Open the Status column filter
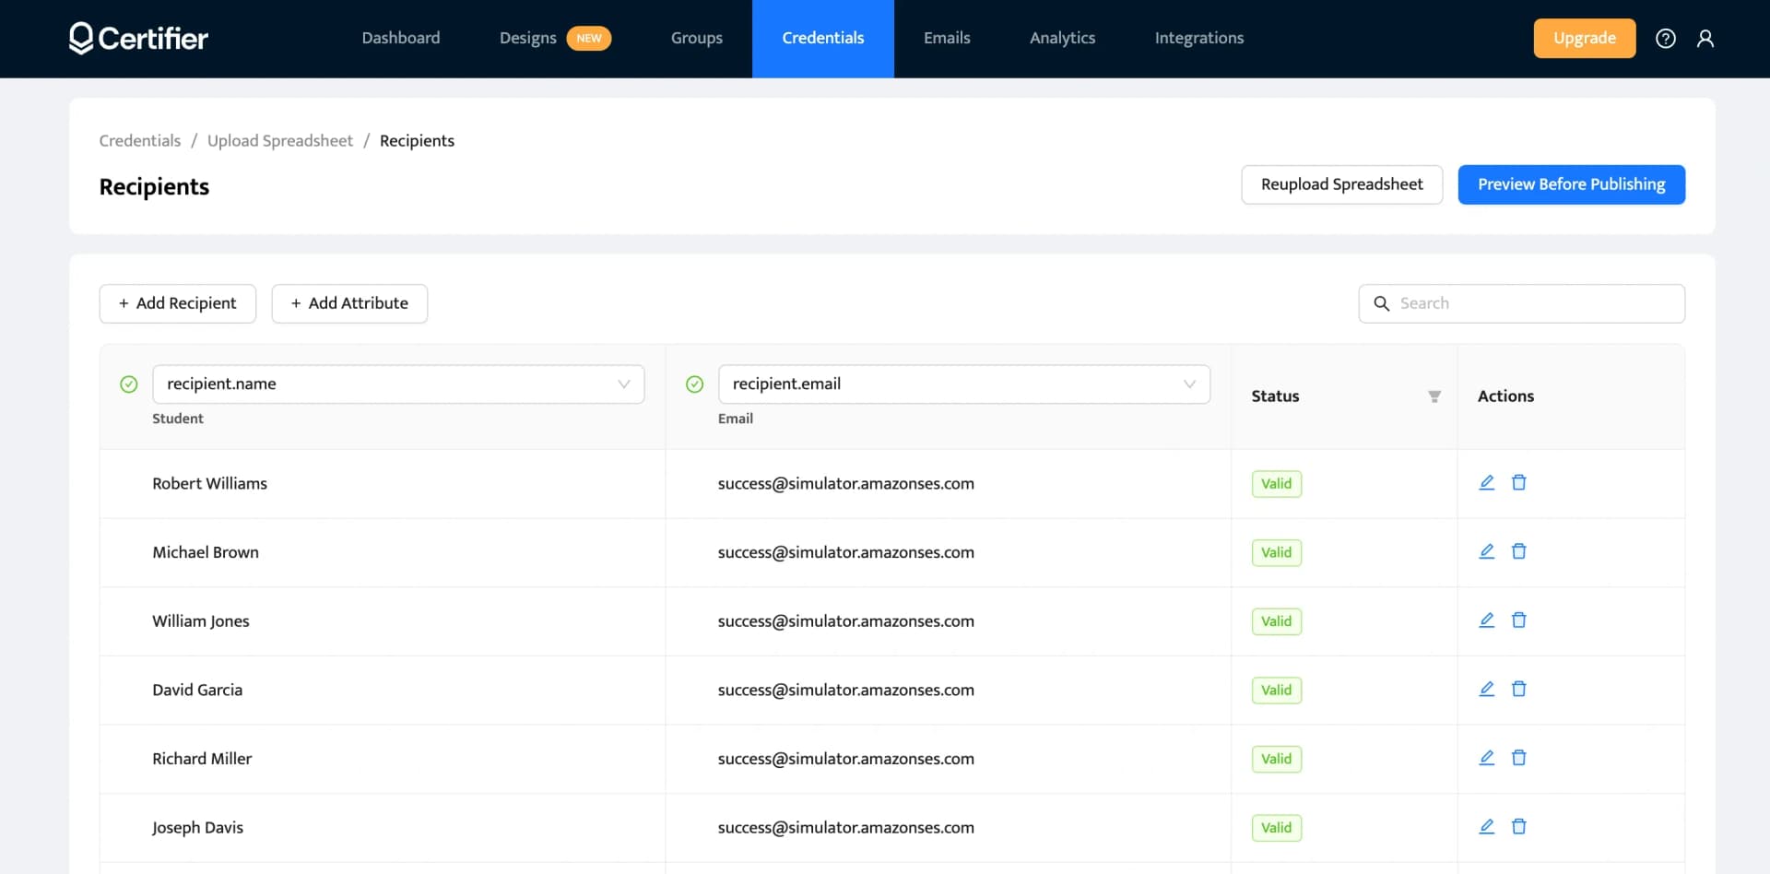This screenshot has width=1770, height=874. pyautogui.click(x=1434, y=396)
